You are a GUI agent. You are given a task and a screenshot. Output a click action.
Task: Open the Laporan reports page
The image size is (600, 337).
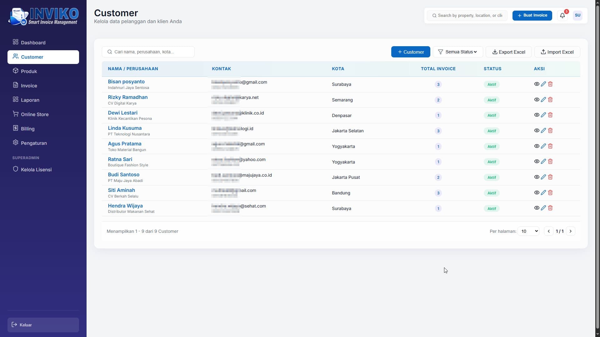click(43, 100)
